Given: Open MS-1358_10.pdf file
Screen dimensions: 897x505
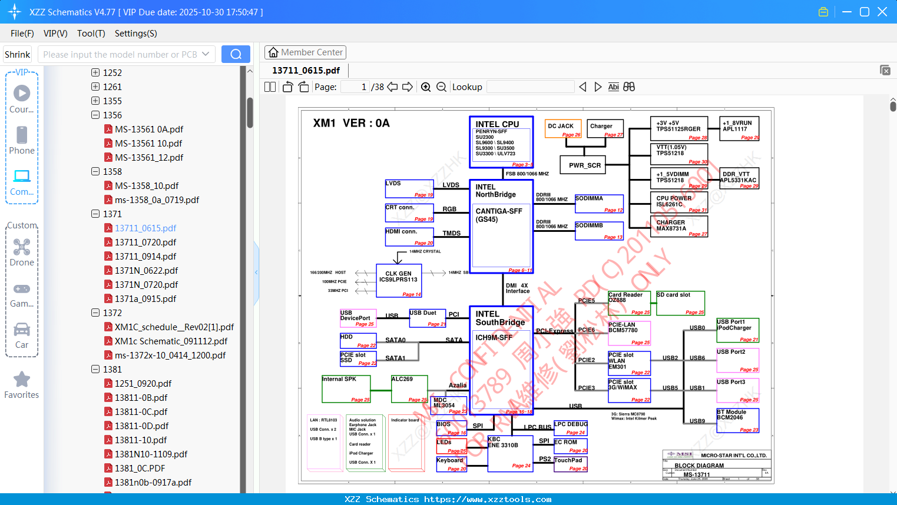Looking at the screenshot, I should tap(147, 185).
